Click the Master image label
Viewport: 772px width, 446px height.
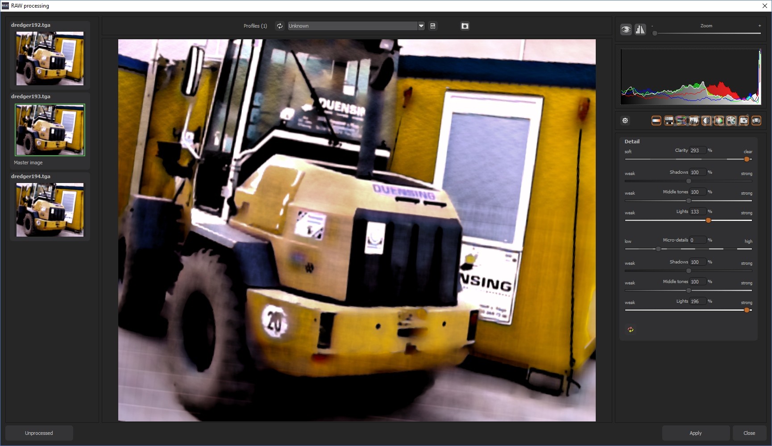(x=28, y=163)
